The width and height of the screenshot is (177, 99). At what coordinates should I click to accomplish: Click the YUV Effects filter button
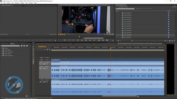(x=27, y=46)
